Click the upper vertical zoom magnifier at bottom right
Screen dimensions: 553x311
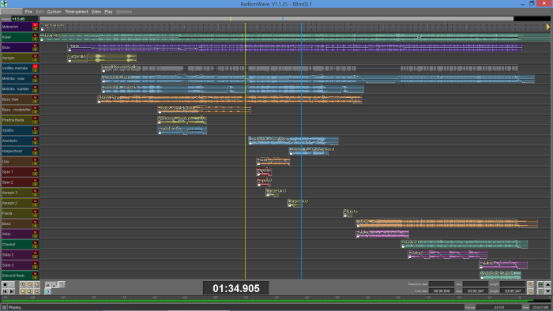tap(530, 284)
